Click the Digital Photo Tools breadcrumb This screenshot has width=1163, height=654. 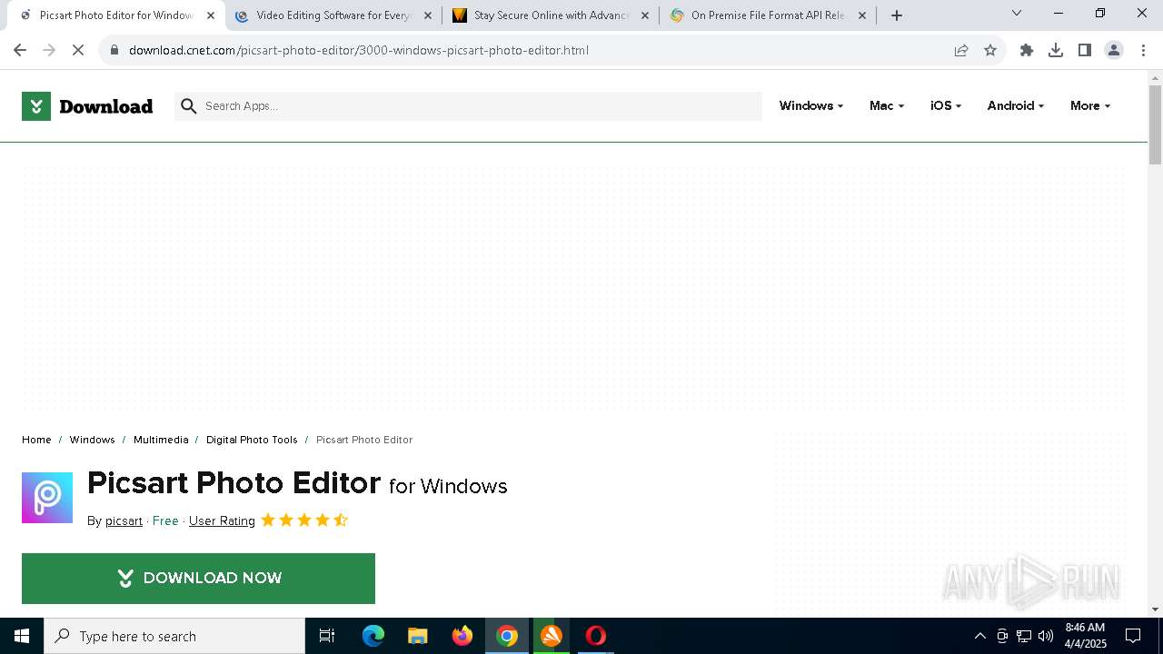pyautogui.click(x=252, y=440)
